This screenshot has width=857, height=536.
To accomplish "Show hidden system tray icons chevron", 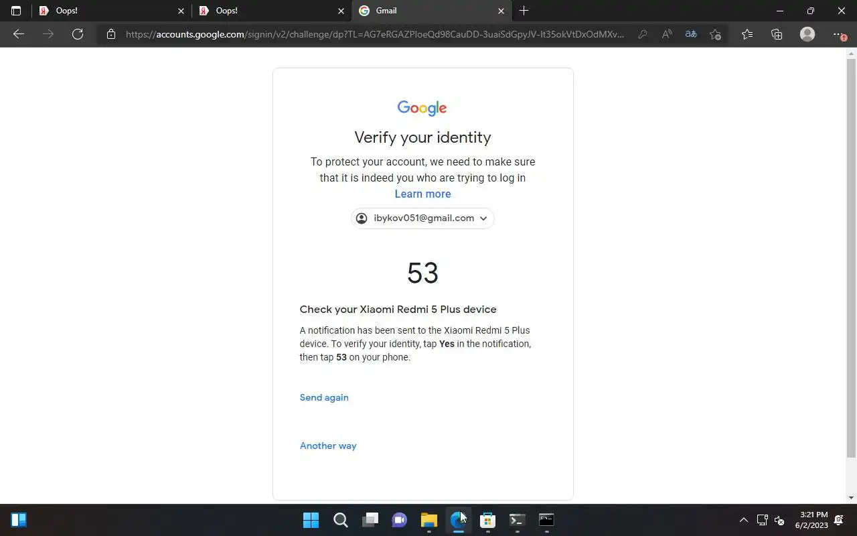I will click(x=743, y=520).
